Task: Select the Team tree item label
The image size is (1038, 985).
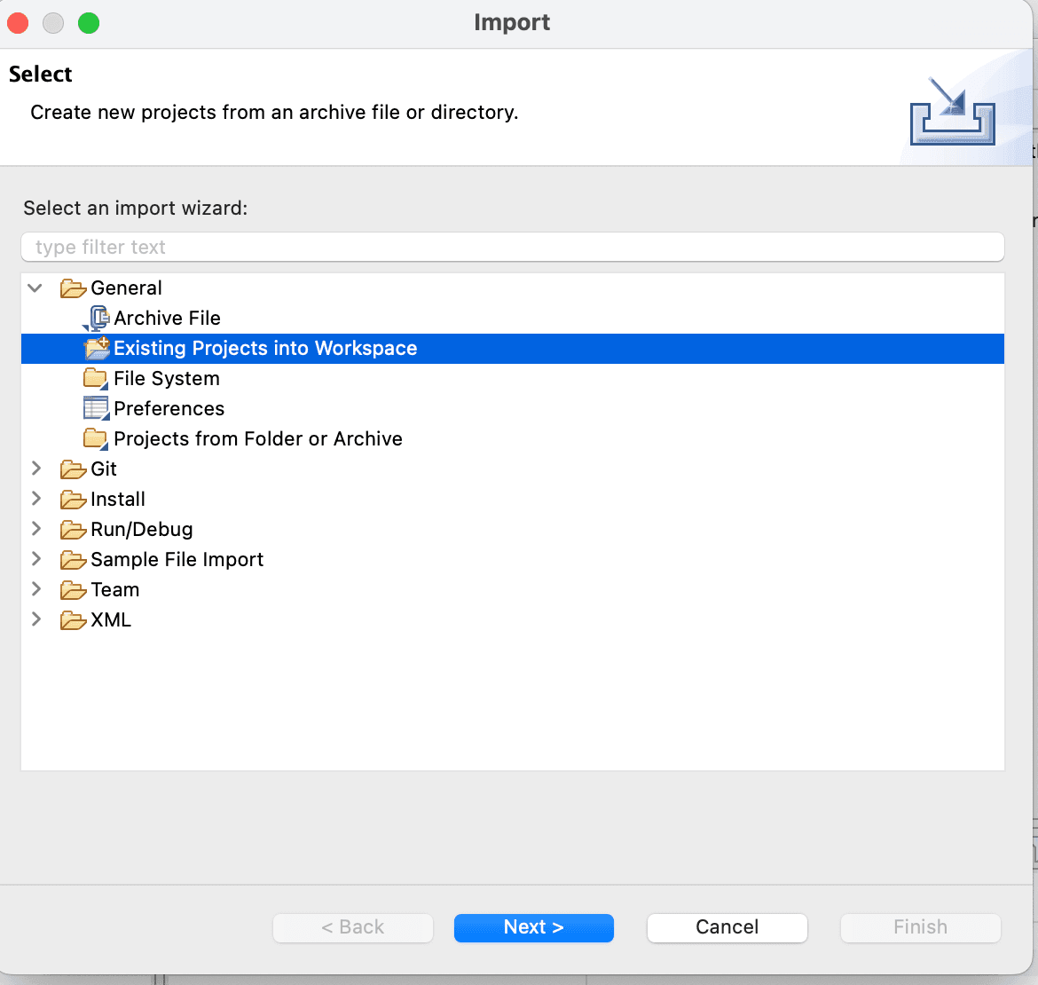Action: (114, 590)
